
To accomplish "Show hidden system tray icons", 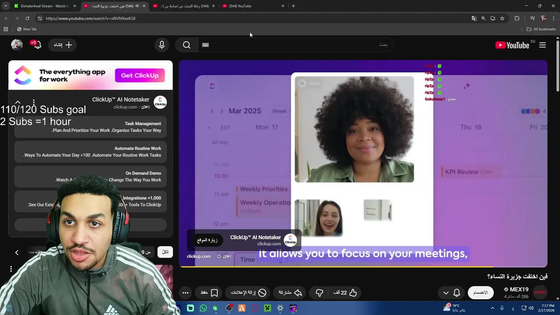I will coord(493,308).
